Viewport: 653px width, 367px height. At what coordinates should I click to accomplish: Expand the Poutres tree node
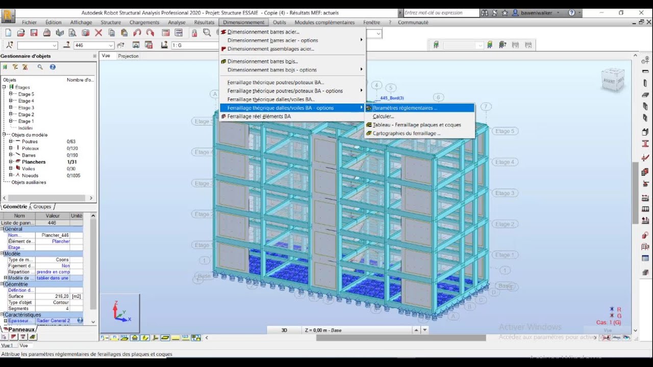click(11, 141)
